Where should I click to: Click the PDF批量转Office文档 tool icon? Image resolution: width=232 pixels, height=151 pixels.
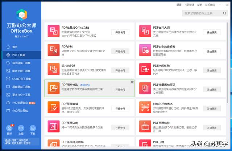(53, 32)
